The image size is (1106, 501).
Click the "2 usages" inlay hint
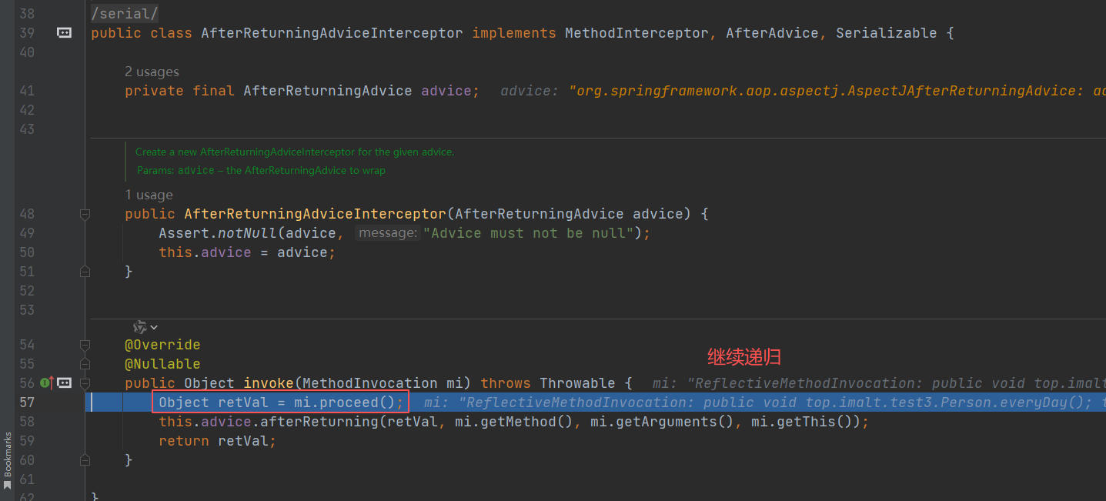(152, 72)
